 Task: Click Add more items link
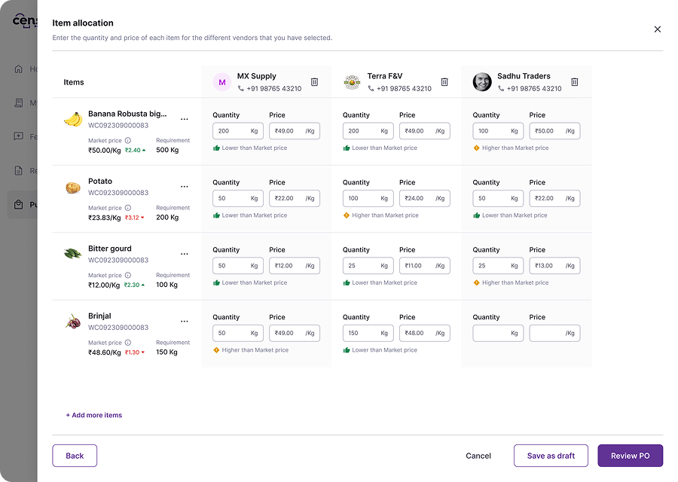point(94,416)
